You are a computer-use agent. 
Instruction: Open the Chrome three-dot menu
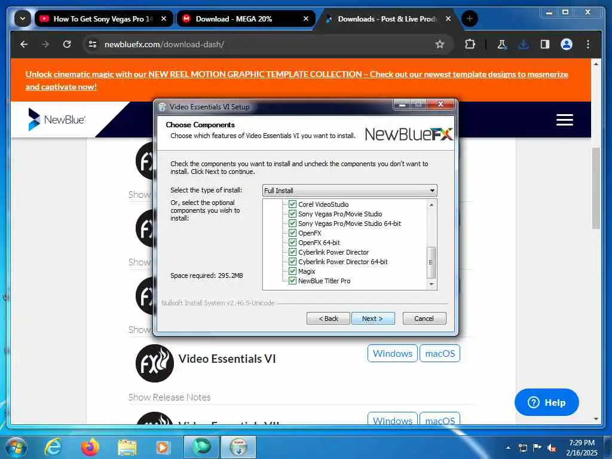(588, 44)
